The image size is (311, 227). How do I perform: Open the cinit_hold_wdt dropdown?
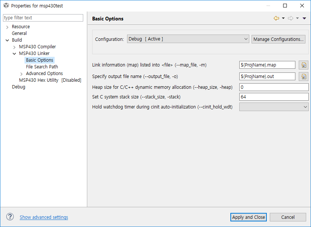274,107
